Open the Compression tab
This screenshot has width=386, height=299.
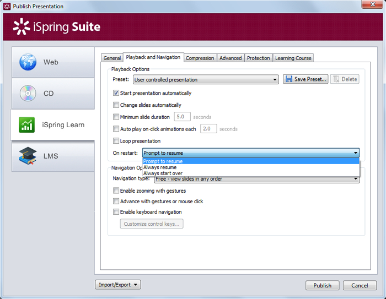[x=200, y=58]
